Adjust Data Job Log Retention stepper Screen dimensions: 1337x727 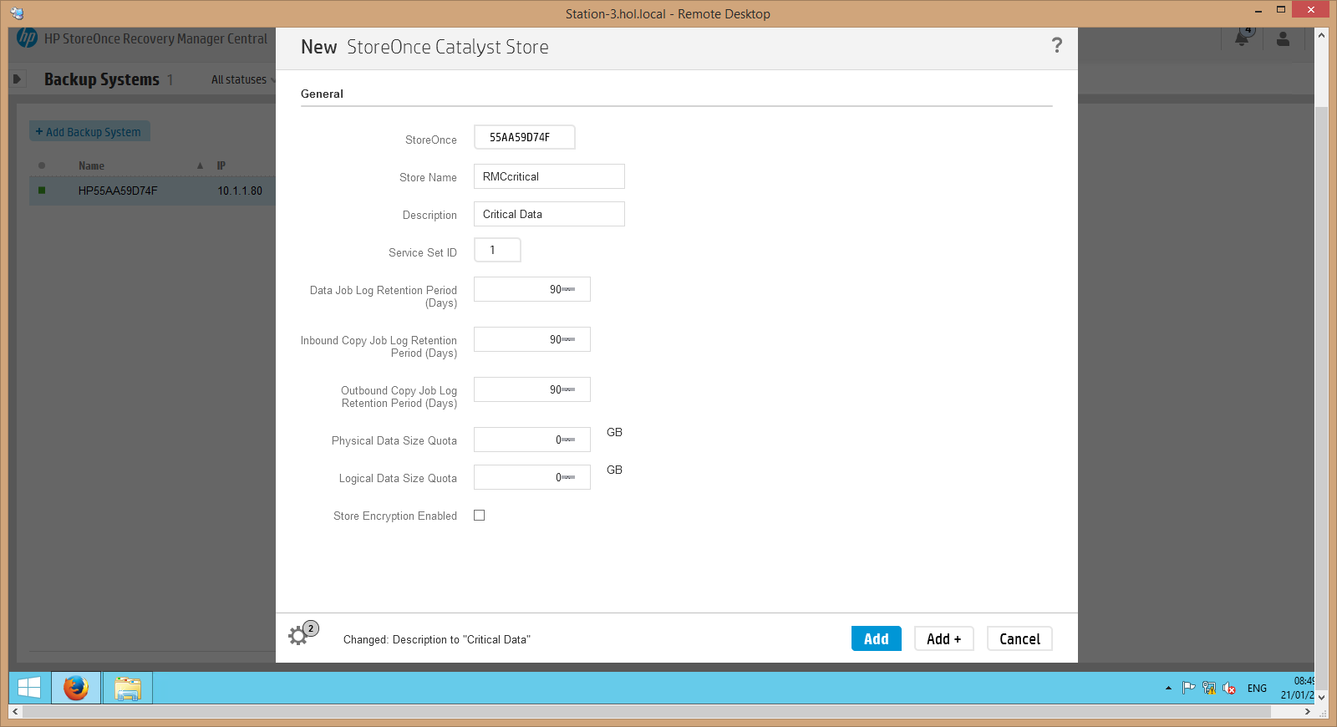[568, 289]
